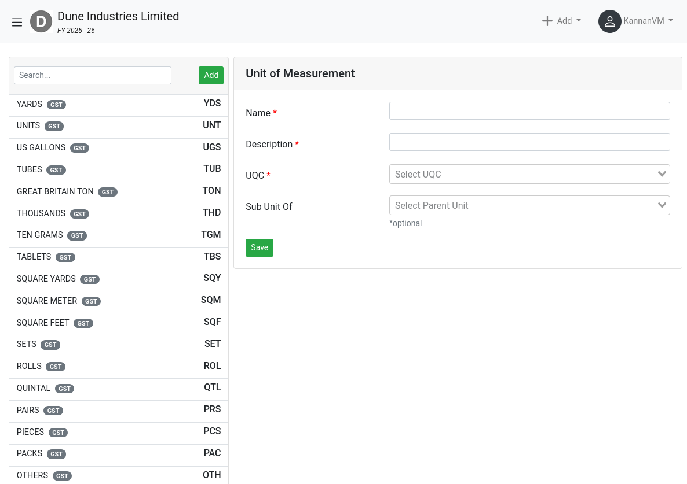Viewport: 687px width, 484px height.
Task: Select the TUBES unit row
Action: click(119, 171)
